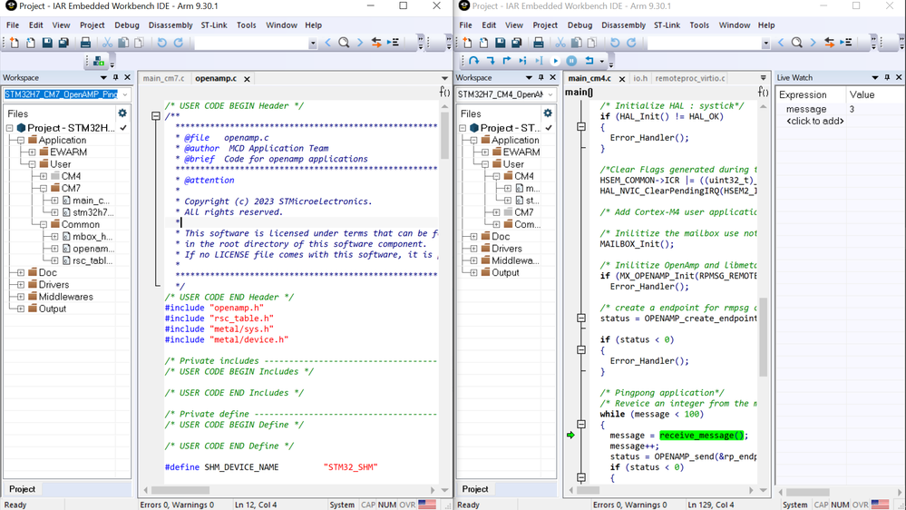This screenshot has height=510, width=906.
Task: Click Step Over in right window debug toolbar
Action: [x=473, y=61]
